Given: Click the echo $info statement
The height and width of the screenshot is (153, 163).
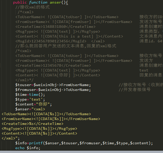Looking at the screenshot, I should (x=28, y=148).
